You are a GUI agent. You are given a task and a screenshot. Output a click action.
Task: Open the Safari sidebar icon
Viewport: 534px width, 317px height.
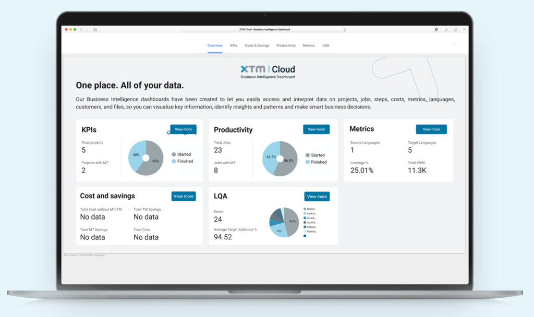point(95,29)
